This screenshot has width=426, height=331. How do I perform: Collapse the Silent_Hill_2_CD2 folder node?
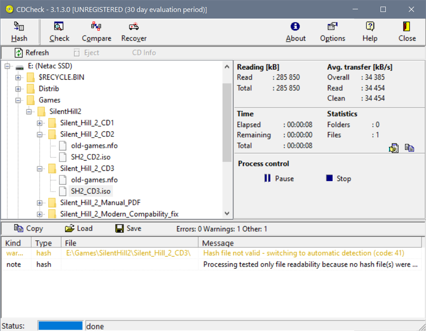click(40, 135)
